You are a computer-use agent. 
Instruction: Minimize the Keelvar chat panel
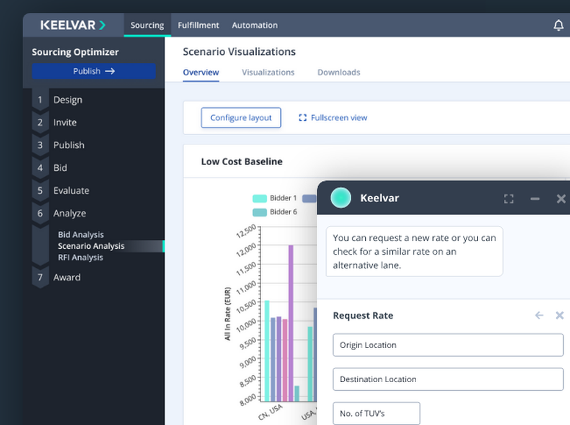535,199
